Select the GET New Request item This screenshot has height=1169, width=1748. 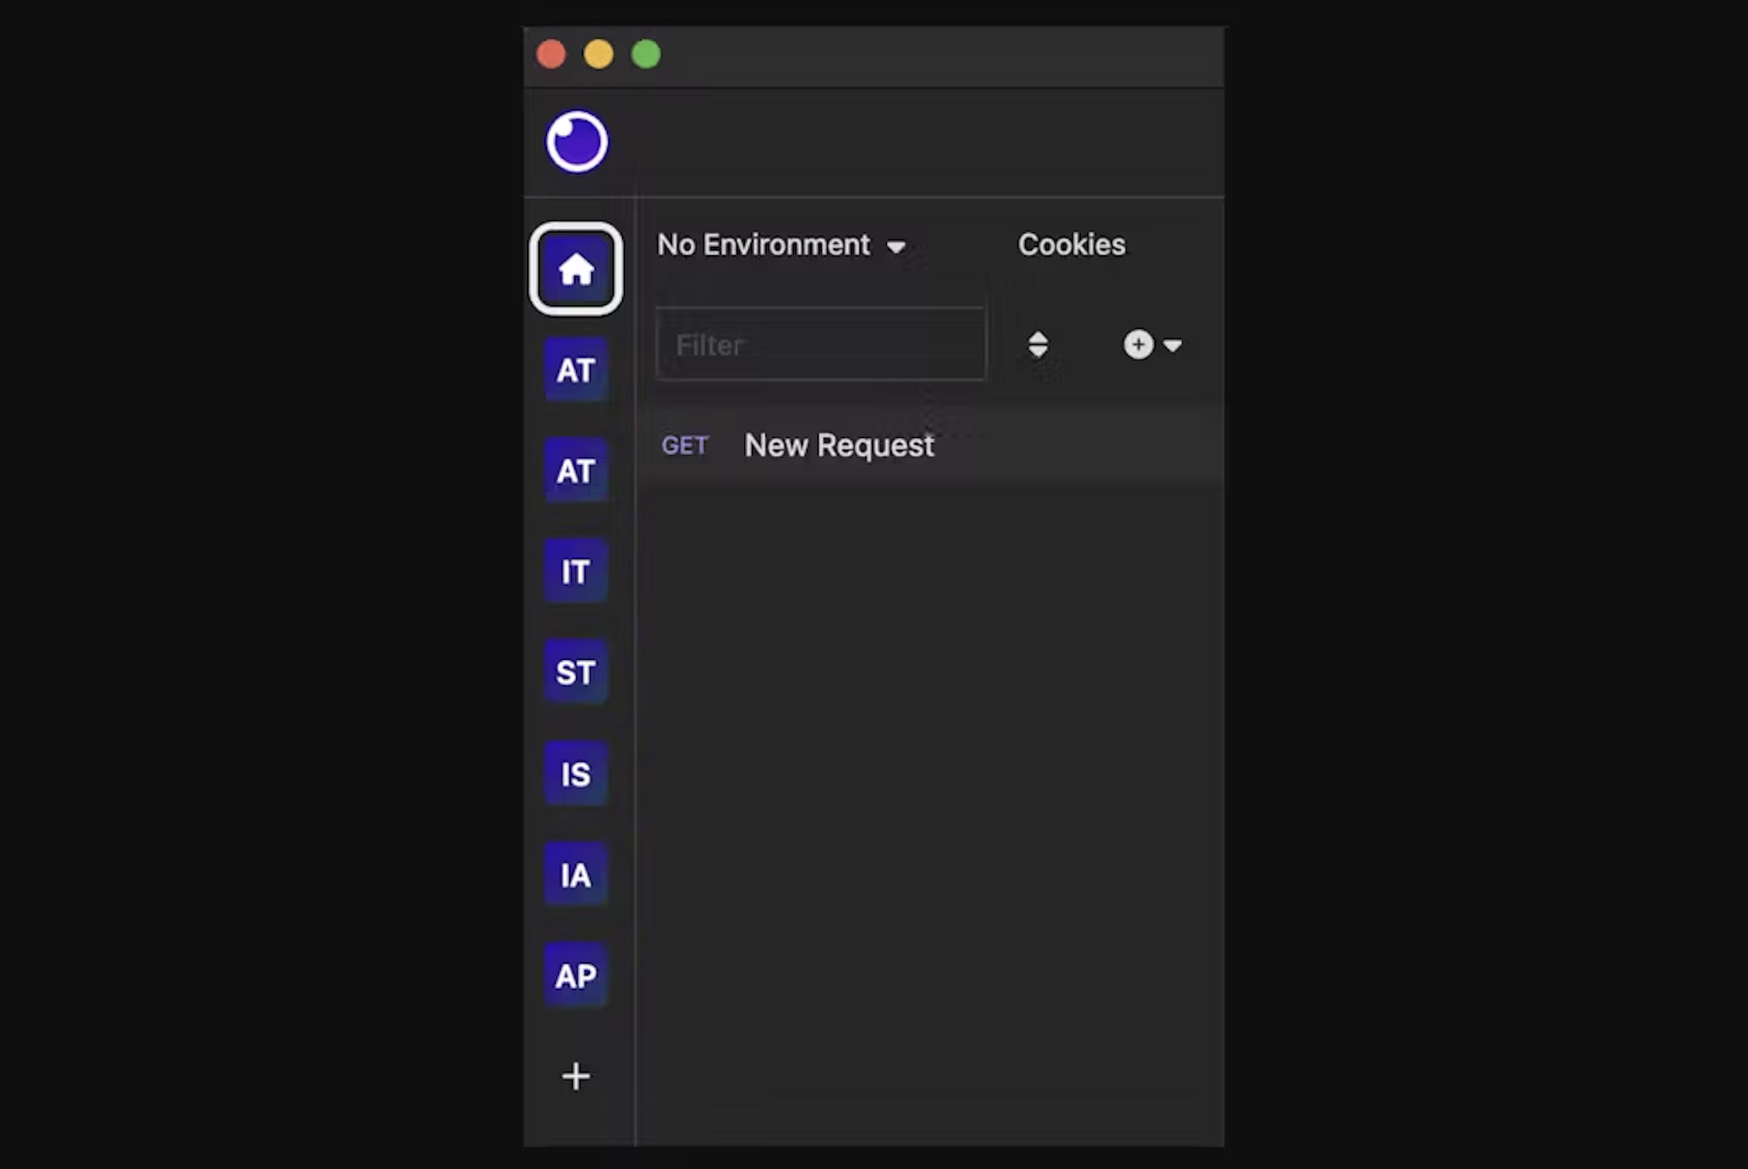838,446
